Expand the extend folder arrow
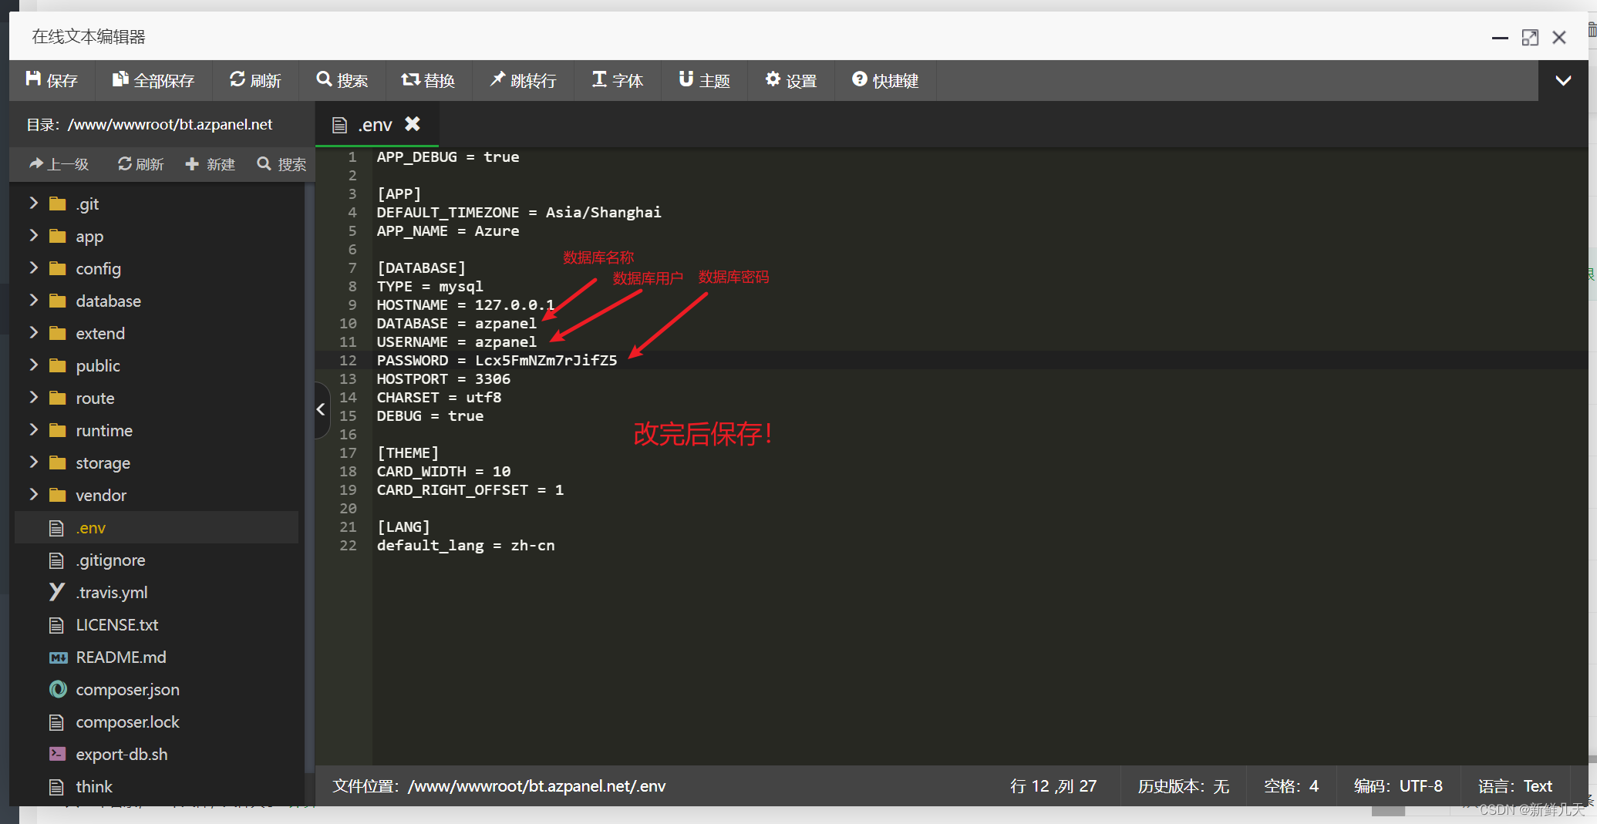The image size is (1597, 824). [33, 332]
